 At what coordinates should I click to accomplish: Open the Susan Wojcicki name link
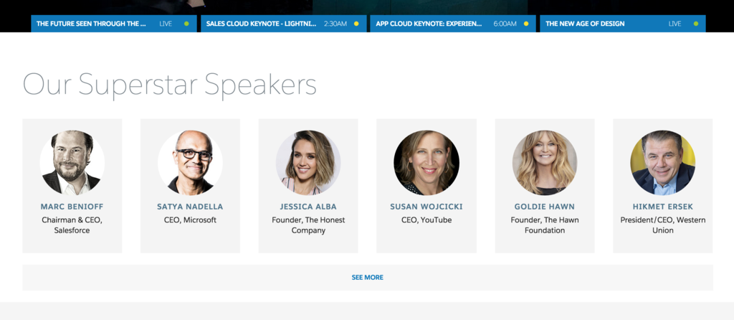pyautogui.click(x=426, y=207)
